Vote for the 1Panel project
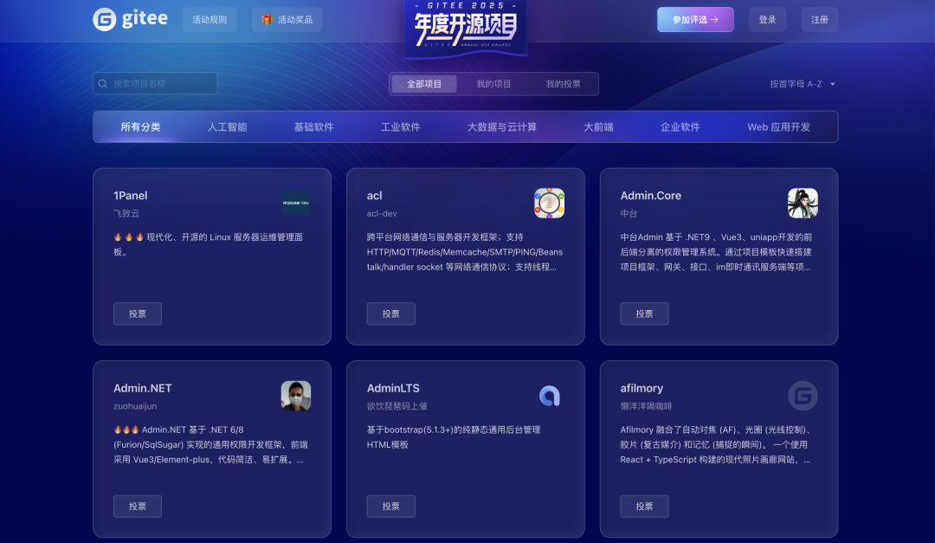Image resolution: width=935 pixels, height=543 pixels. (138, 314)
